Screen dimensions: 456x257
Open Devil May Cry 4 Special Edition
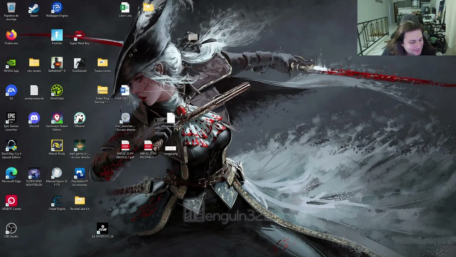(11, 145)
